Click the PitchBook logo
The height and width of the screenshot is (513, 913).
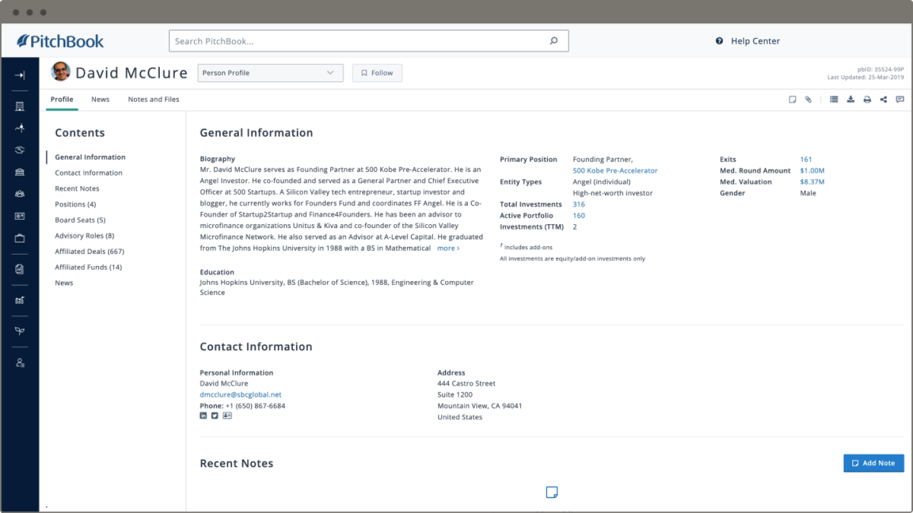tap(60, 41)
